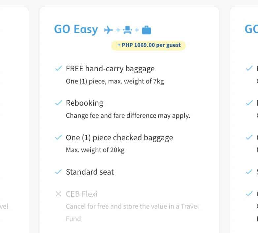Select the GO Easy bundle title

[x=76, y=30]
